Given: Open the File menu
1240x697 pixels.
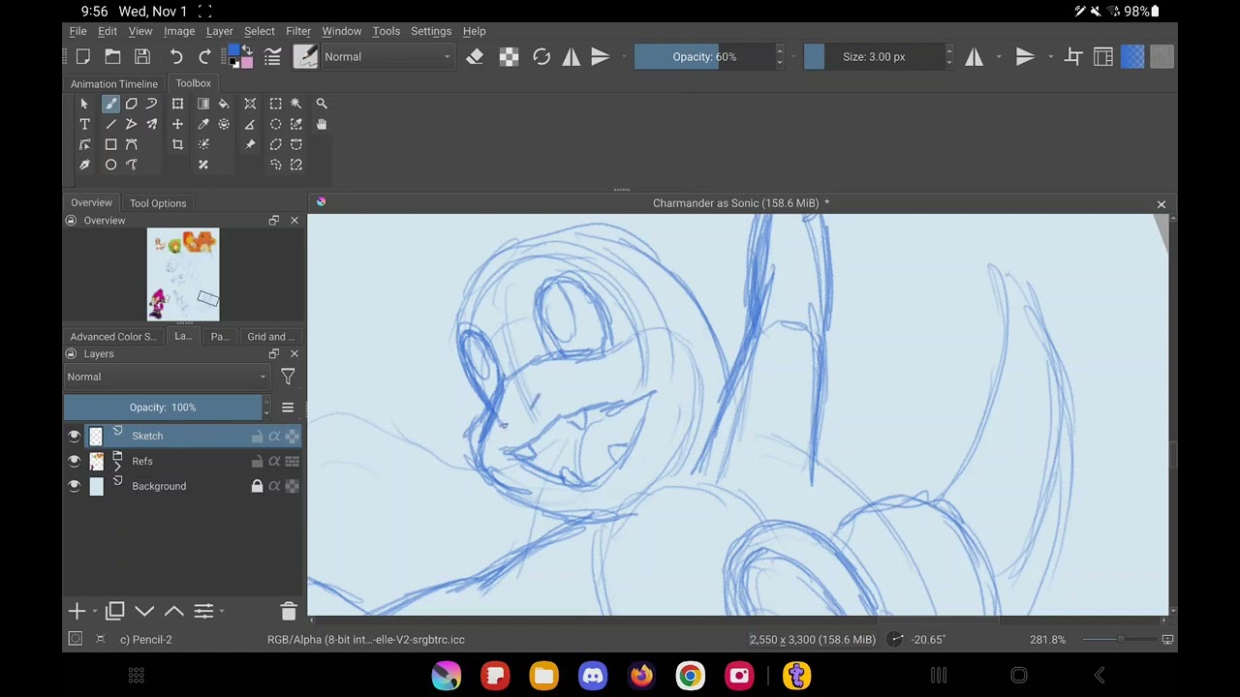Looking at the screenshot, I should click(77, 31).
